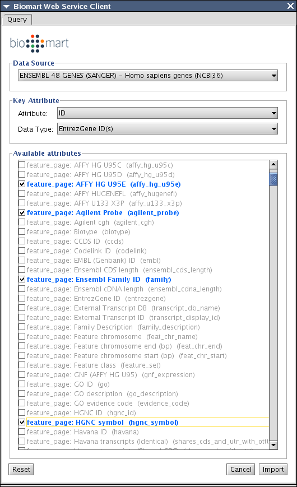Click the scrollbar up arrow
Viewport: 297px width, 487px height.
click(273, 165)
